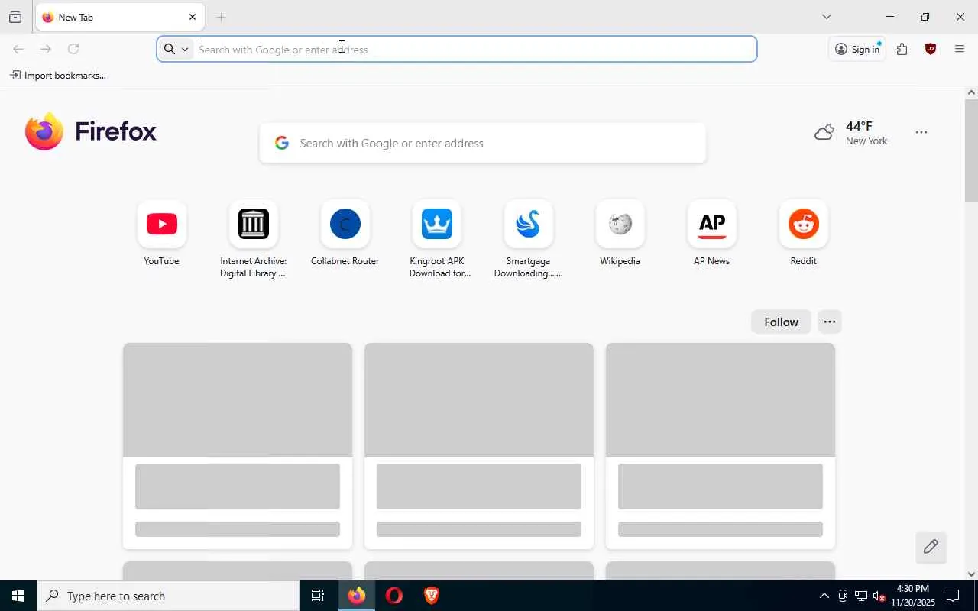Viewport: 978px width, 611px height.
Task: Open the second loading story card
Action: click(479, 446)
